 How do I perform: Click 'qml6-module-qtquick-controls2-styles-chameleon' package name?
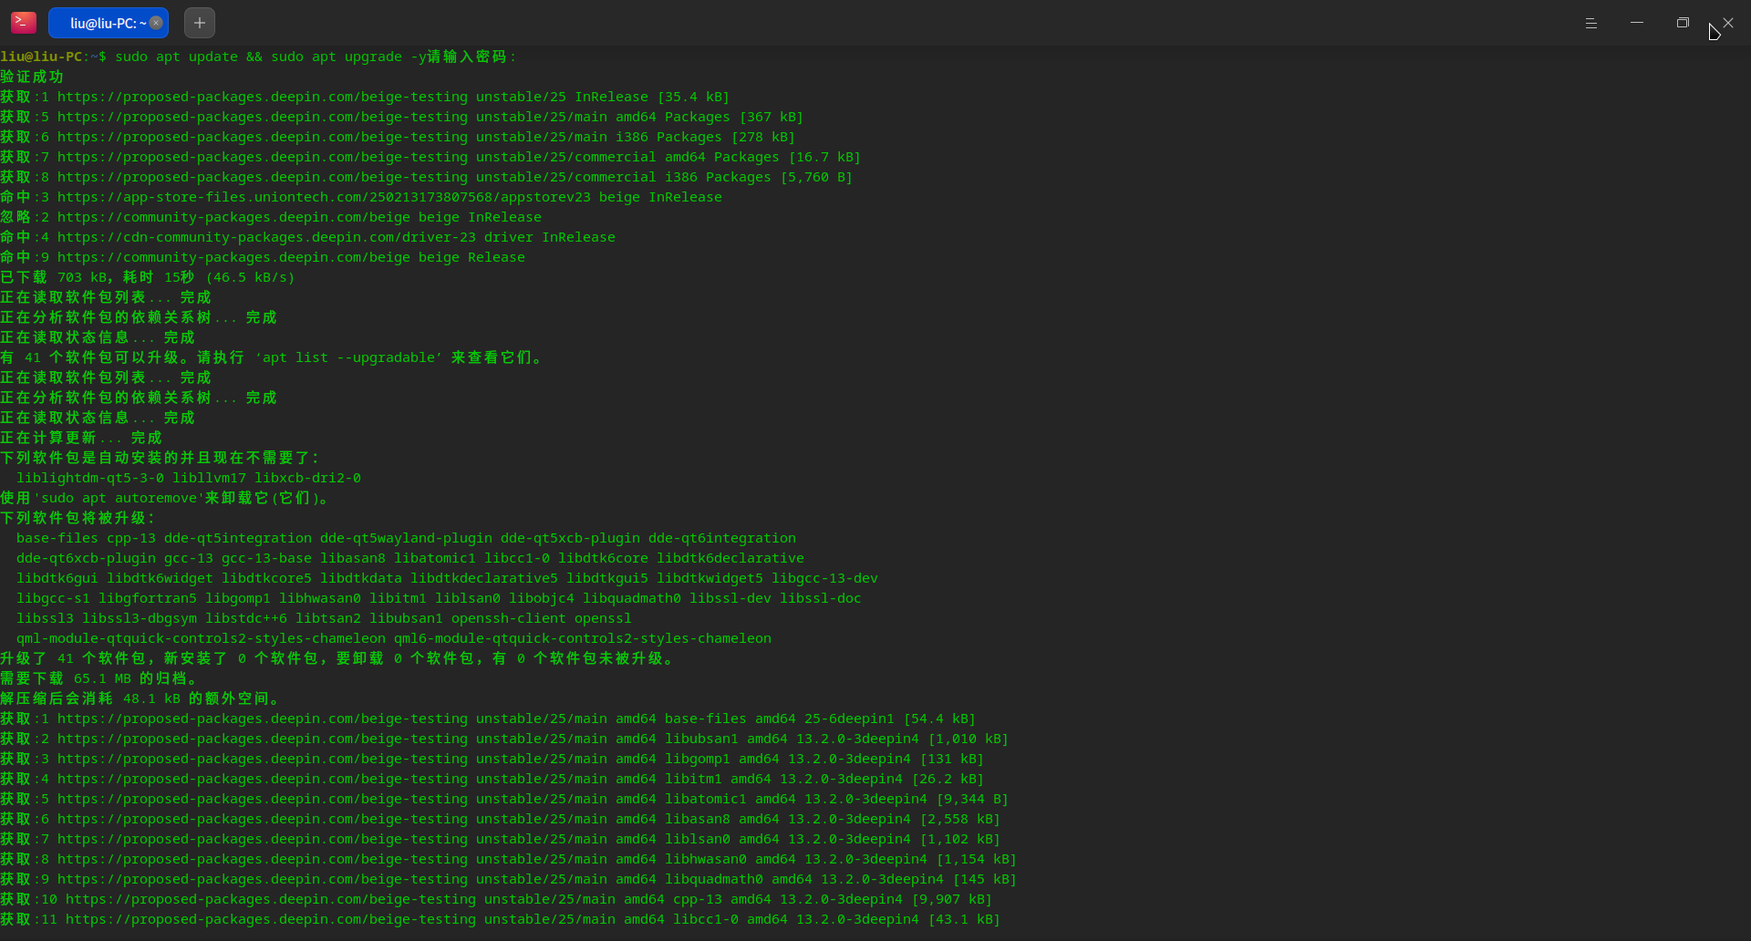pyautogui.click(x=583, y=638)
